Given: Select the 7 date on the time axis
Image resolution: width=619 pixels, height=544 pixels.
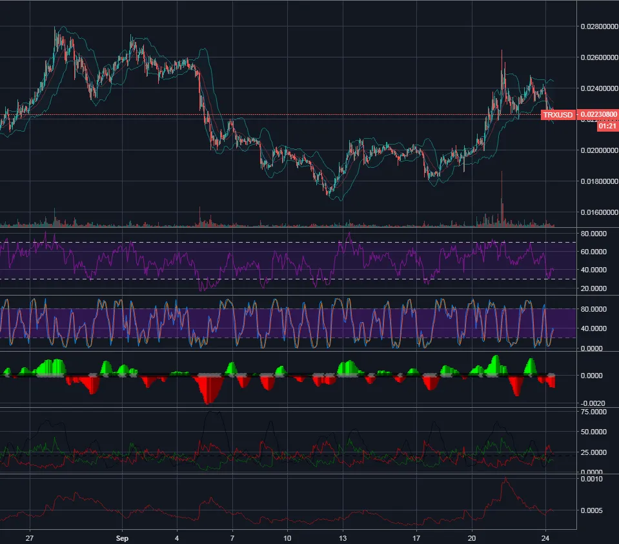Looking at the screenshot, I should 232,538.
